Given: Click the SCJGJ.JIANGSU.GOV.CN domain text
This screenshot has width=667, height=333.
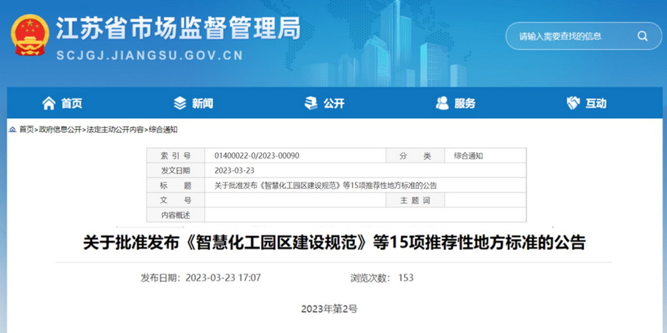Looking at the screenshot, I should click(150, 55).
